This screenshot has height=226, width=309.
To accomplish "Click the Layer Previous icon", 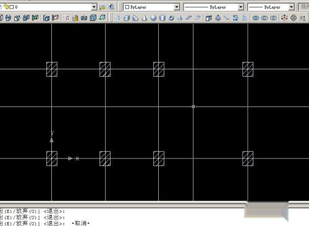I will [111, 7].
